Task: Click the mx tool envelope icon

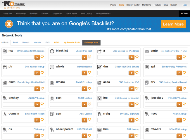Action: point(5,51)
